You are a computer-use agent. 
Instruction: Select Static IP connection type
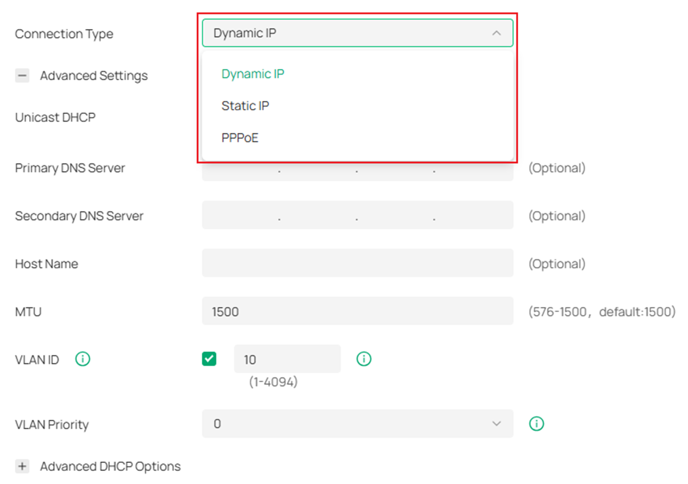(x=245, y=105)
